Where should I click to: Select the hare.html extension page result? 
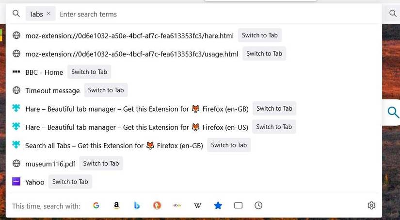point(129,35)
